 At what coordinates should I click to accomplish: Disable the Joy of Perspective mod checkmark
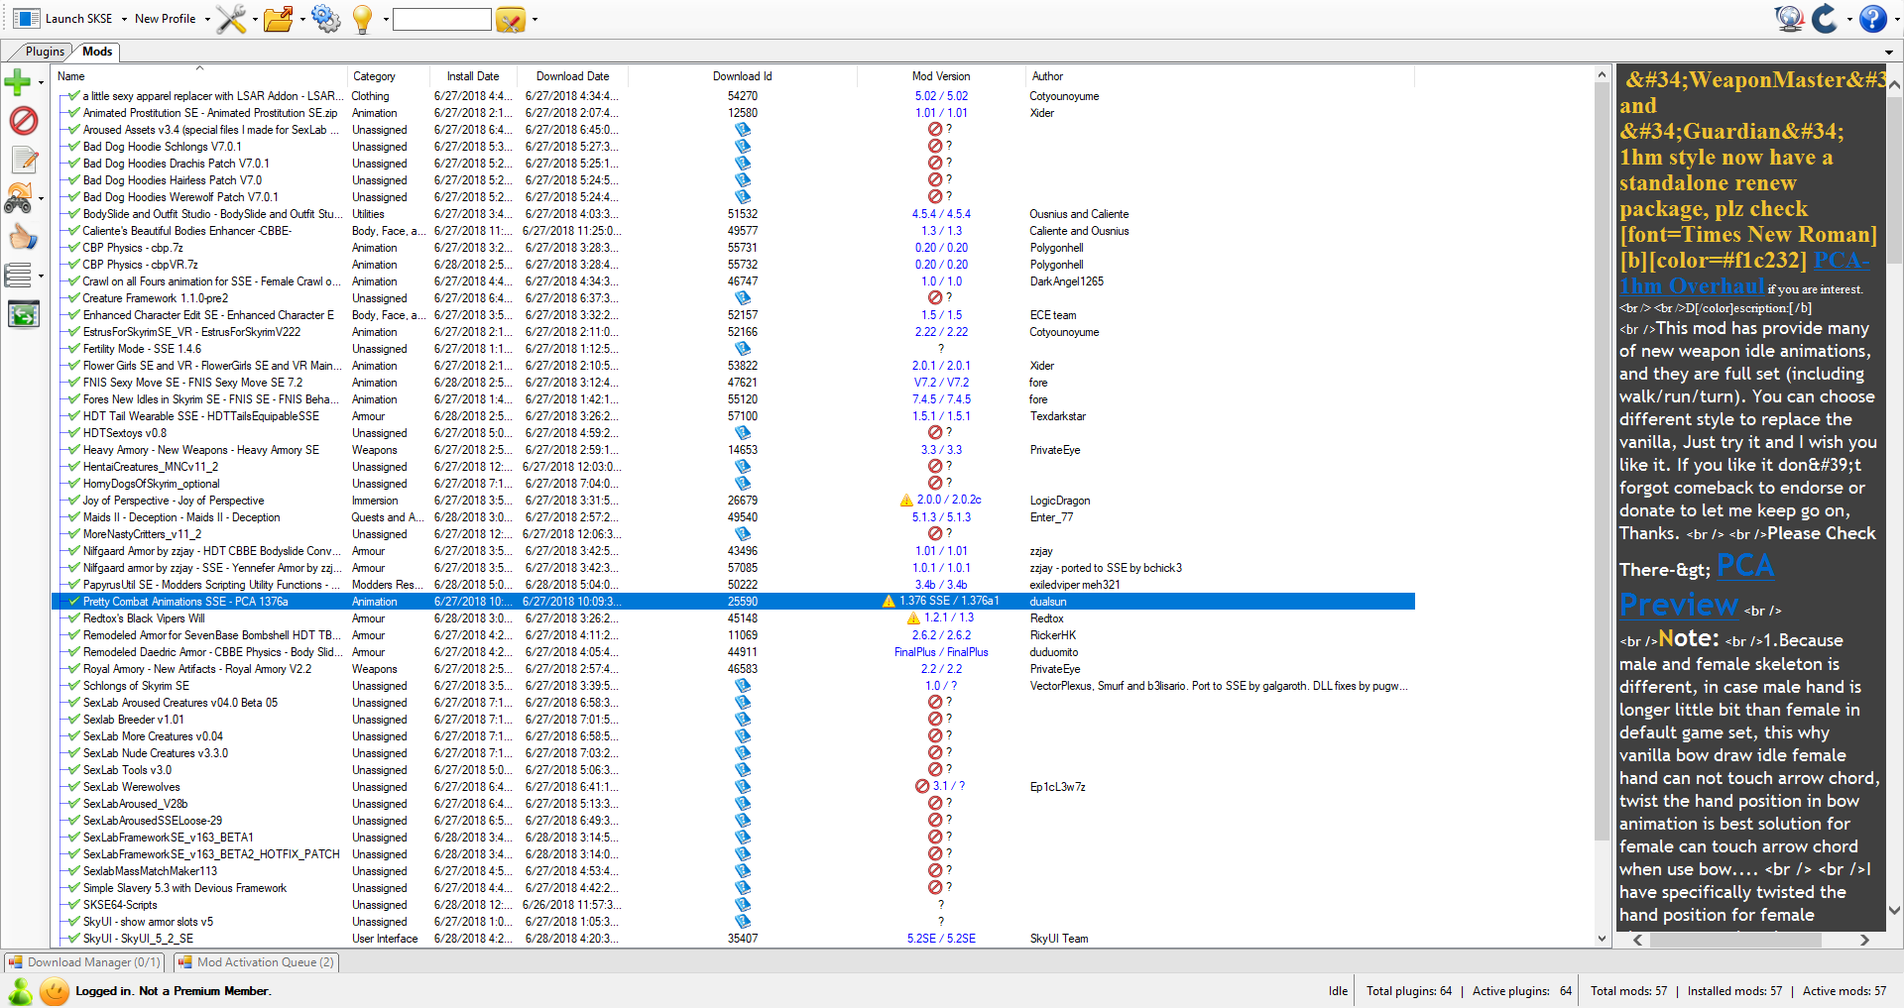(73, 501)
